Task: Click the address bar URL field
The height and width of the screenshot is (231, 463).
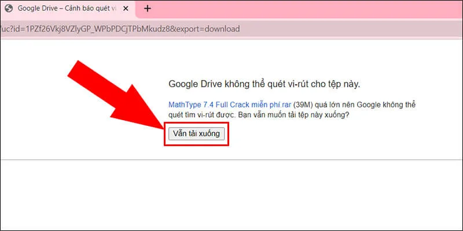Action: click(x=231, y=29)
